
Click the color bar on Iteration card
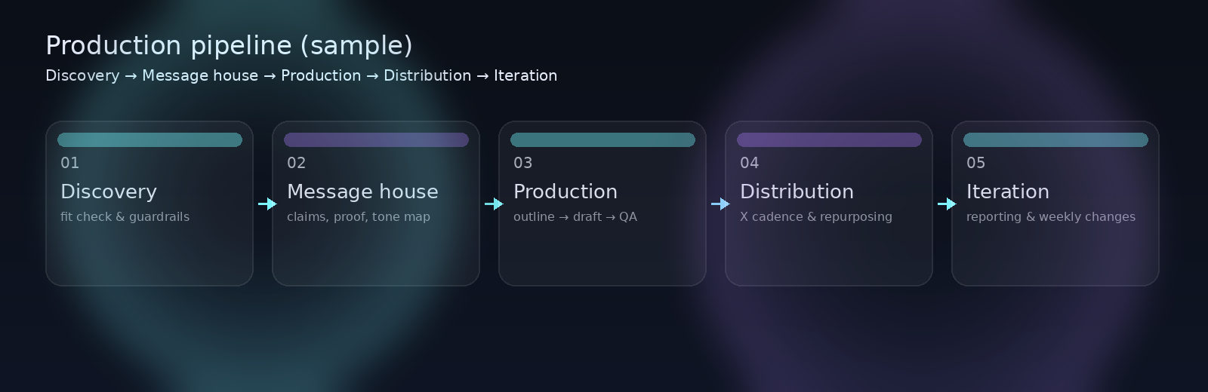click(x=1055, y=139)
